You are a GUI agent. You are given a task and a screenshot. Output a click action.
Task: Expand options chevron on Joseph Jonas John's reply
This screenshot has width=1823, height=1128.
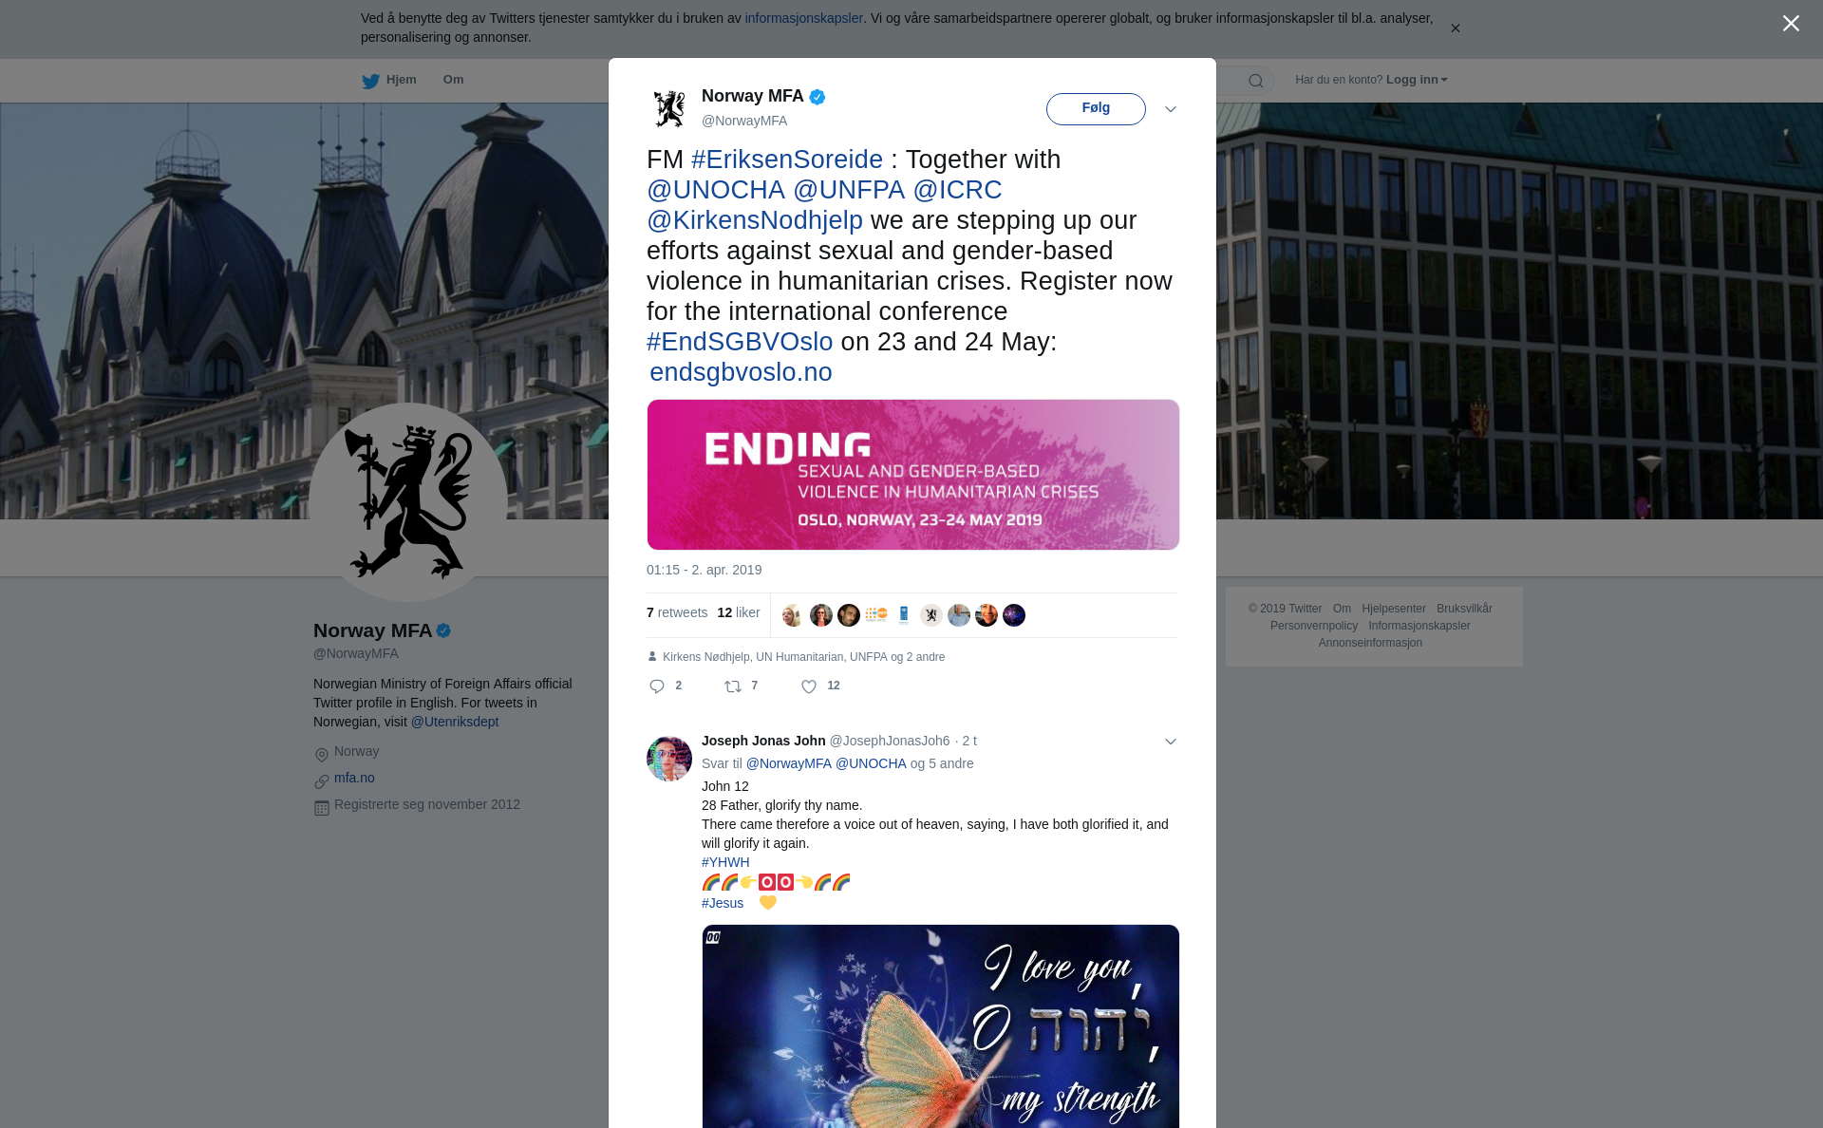click(1171, 742)
